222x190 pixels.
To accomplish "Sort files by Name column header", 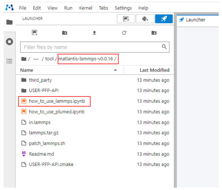I will point(27,70).
